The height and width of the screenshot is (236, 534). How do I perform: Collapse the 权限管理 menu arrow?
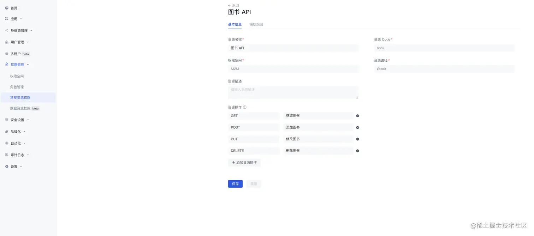point(28,65)
